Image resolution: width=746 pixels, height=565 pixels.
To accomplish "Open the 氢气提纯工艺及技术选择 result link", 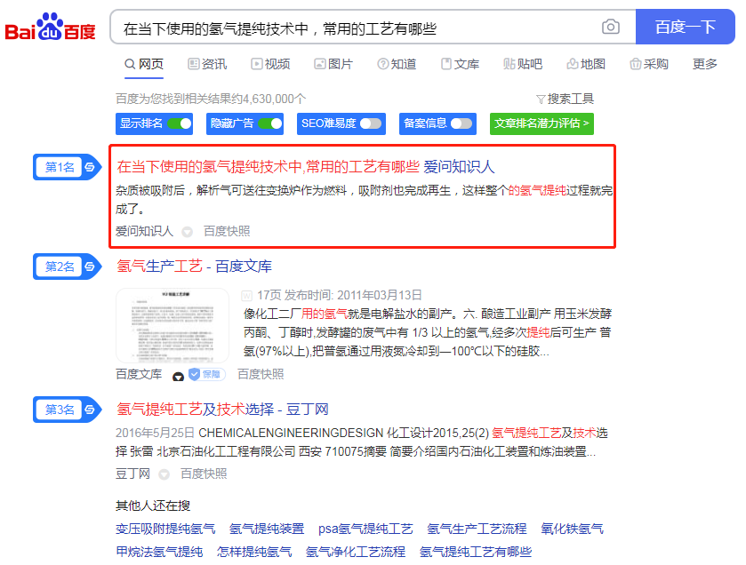I will click(x=222, y=410).
